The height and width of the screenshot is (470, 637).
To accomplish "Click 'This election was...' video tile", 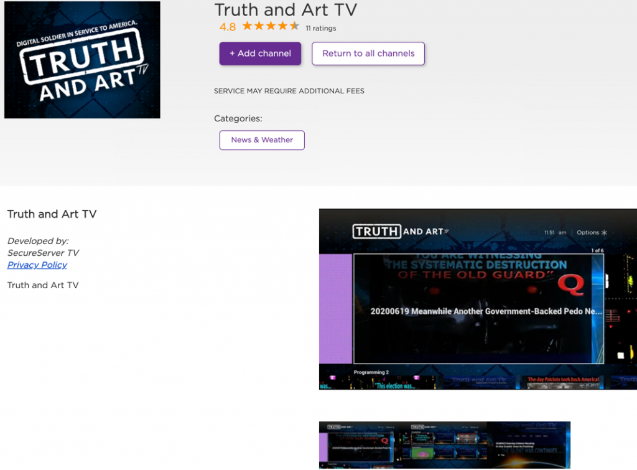I will [x=391, y=381].
